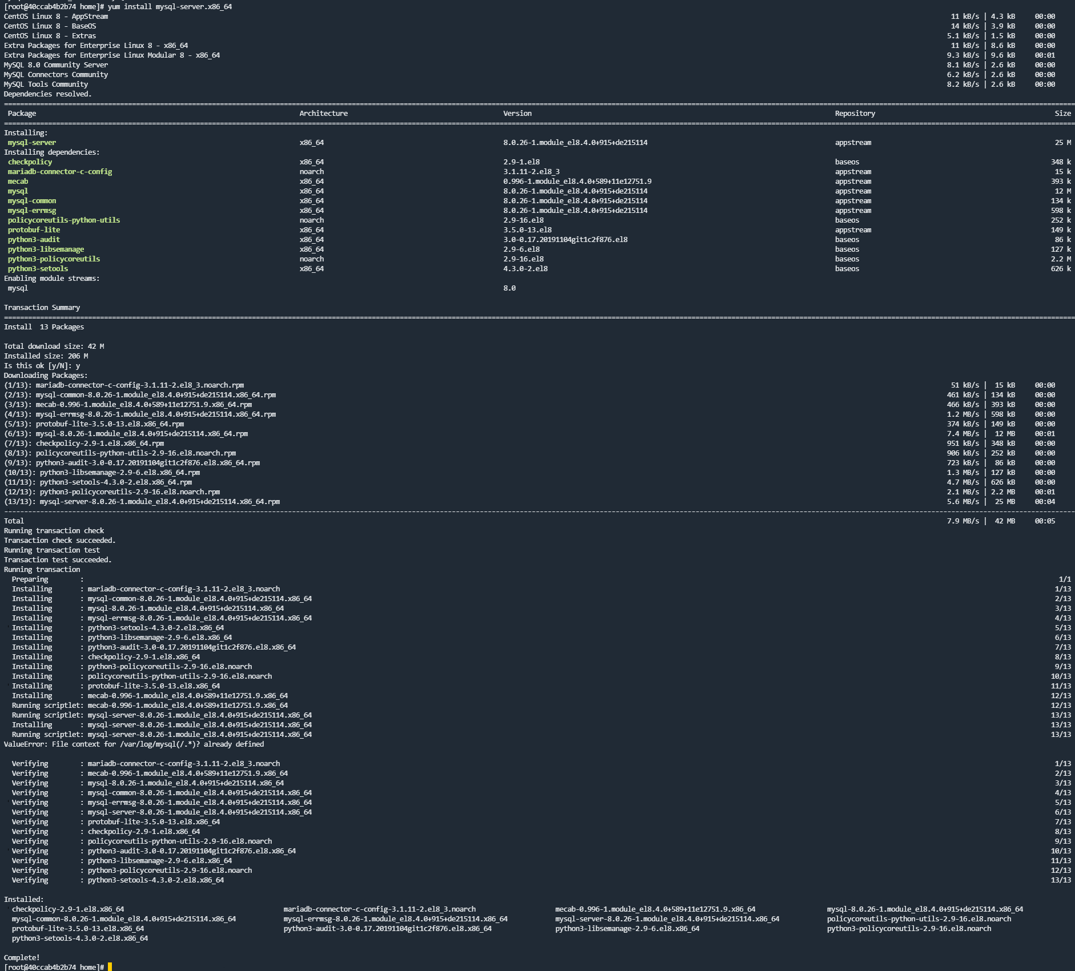The width and height of the screenshot is (1075, 971).
Task: Select the 'Dependencies resolved.' message
Action: coord(48,94)
